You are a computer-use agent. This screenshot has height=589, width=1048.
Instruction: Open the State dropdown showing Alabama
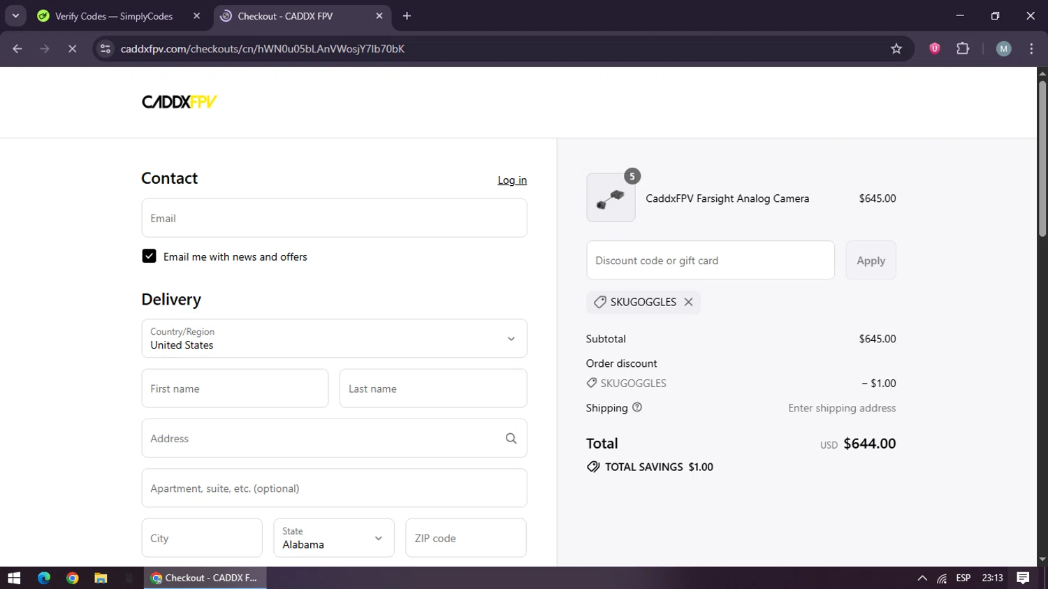(x=334, y=538)
